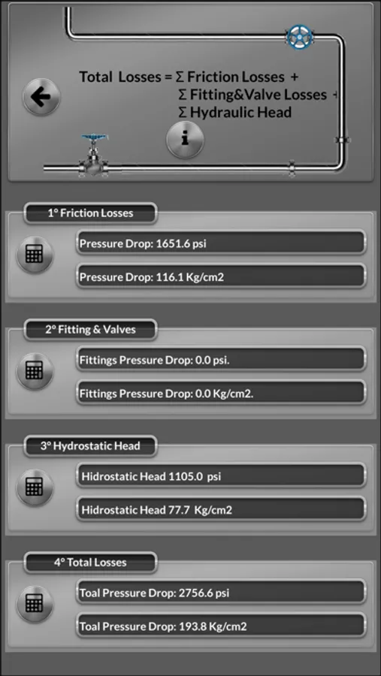Click Toal Pressure Drop 2756.6 psi field
The image size is (381, 676).
(221, 592)
